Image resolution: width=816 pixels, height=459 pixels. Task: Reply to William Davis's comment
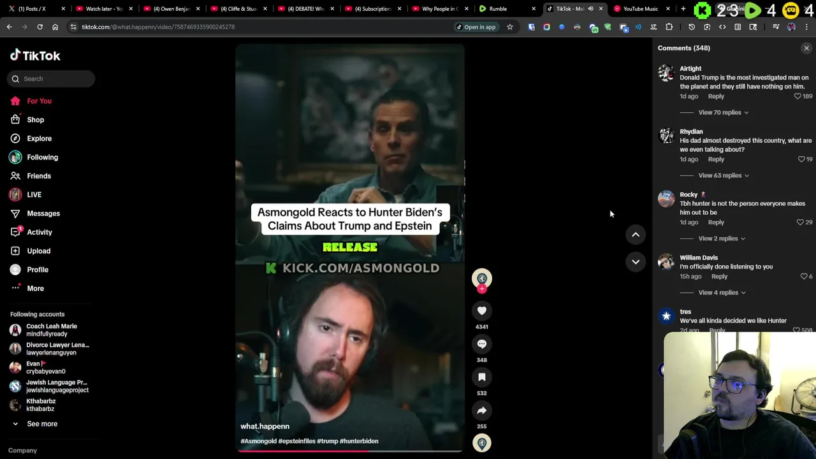[719, 277]
